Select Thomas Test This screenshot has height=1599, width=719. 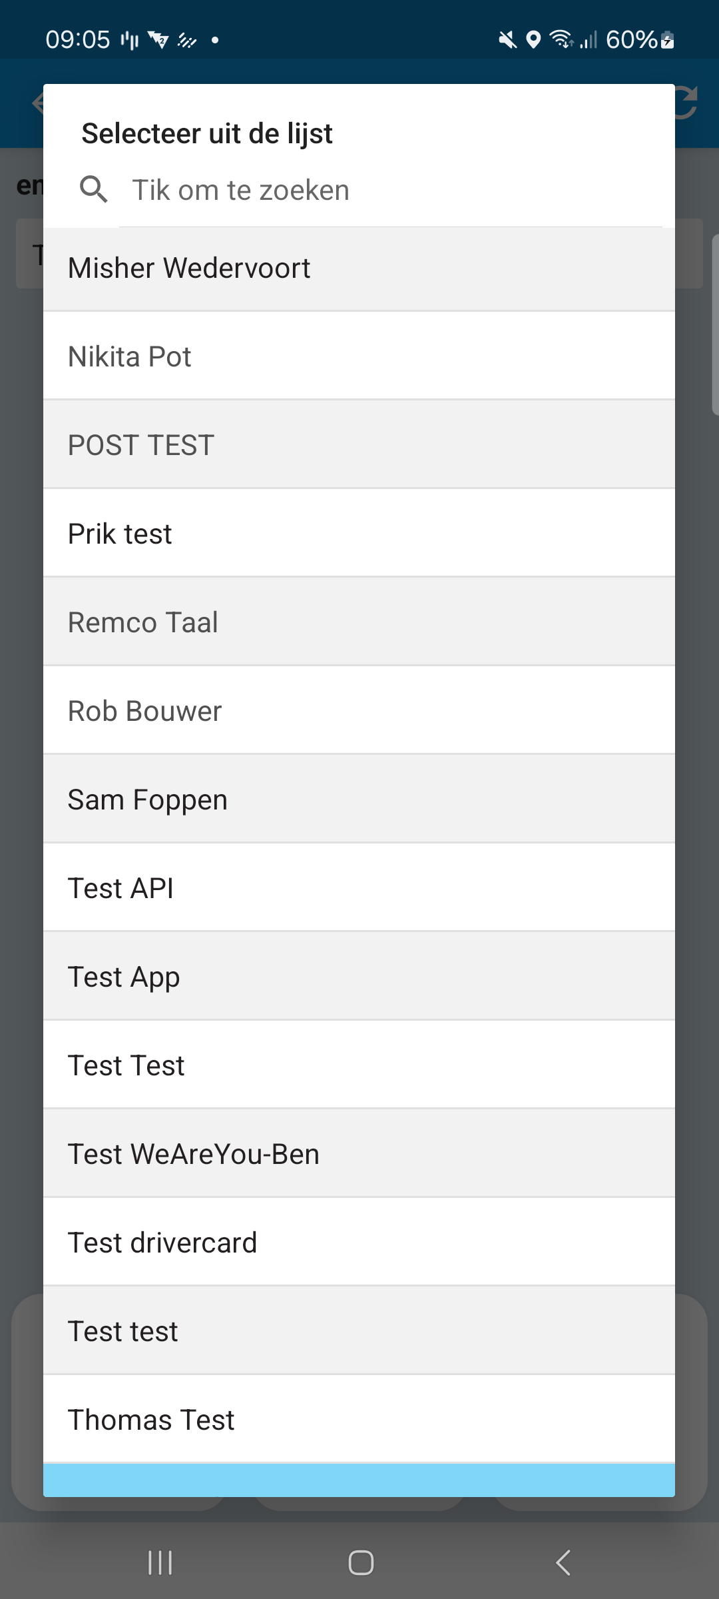click(359, 1420)
